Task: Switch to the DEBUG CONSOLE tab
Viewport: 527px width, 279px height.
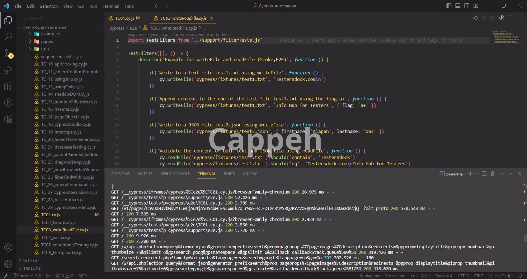Action: coord(175,174)
